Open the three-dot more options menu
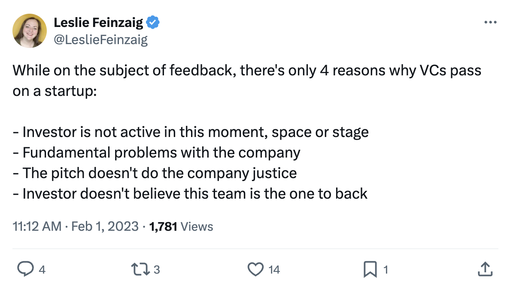This screenshot has width=510, height=286. pos(490,22)
